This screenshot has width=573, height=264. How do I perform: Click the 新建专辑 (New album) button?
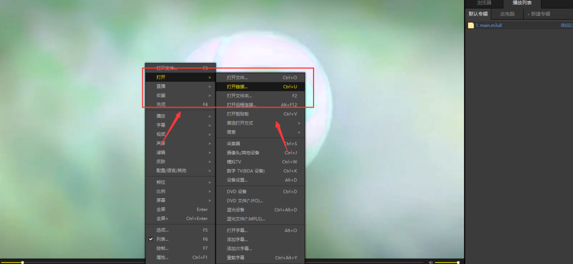[x=539, y=14]
